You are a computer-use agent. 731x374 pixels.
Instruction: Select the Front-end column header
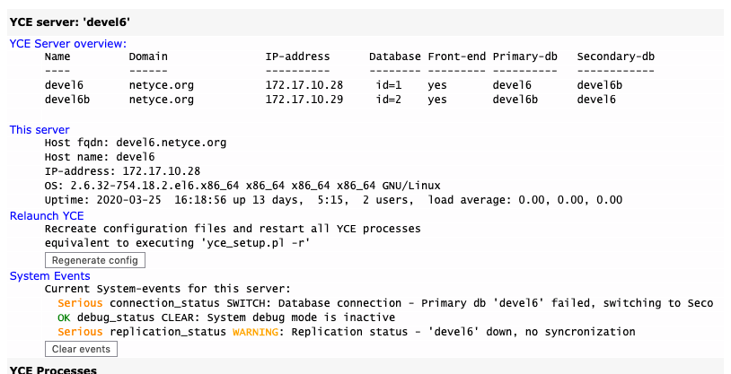point(456,57)
